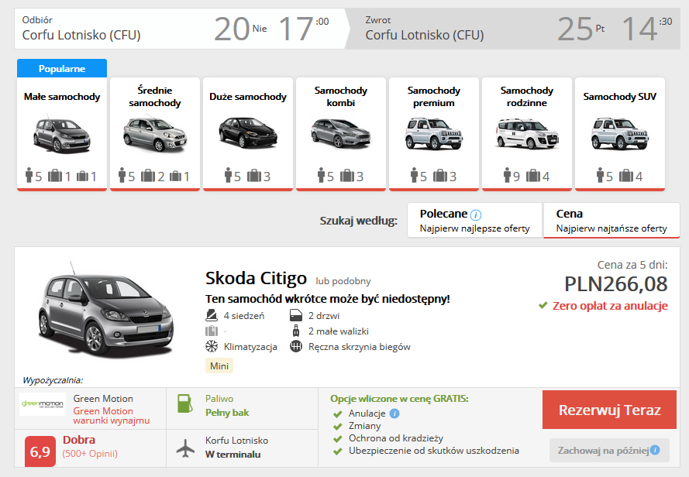
Task: Click passenger icon in Samochody rodzinne card
Action: click(508, 175)
